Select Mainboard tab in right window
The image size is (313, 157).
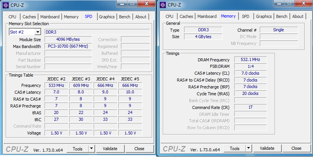point(207,16)
